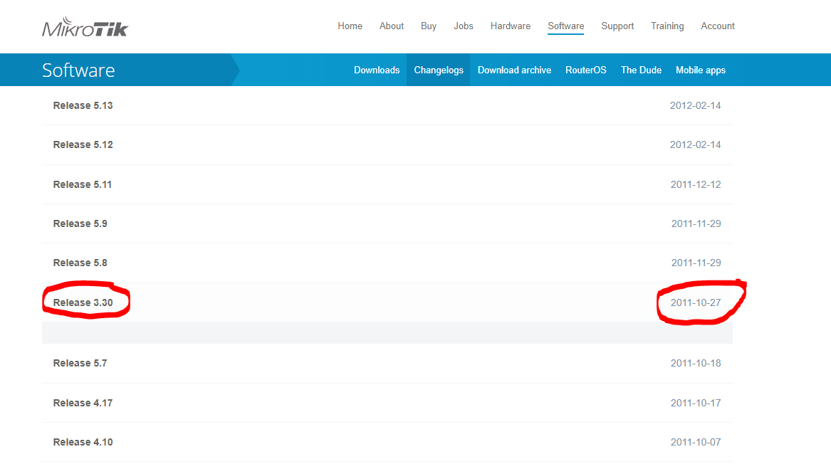Collapse Release 3.30 changelog
This screenshot has width=831, height=469.
pyautogui.click(x=387, y=302)
